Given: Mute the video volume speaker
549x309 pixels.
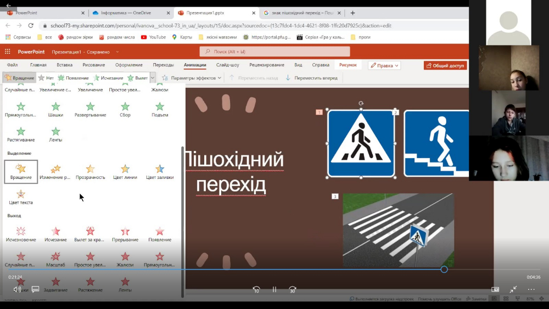Looking at the screenshot, I should (x=17, y=289).
